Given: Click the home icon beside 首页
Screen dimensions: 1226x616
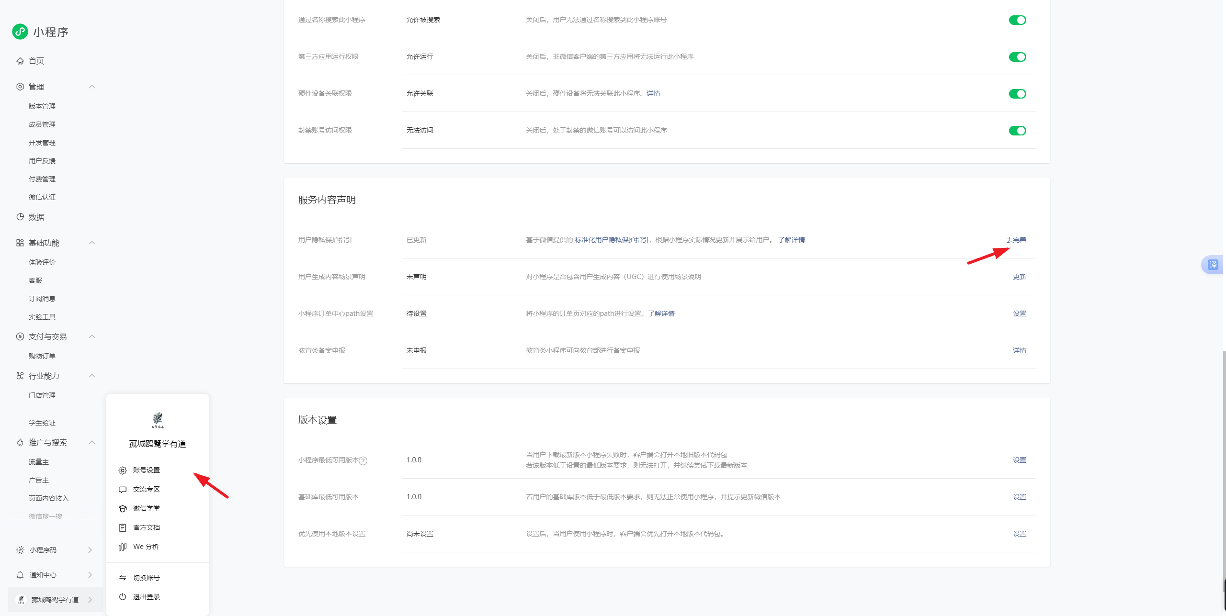Looking at the screenshot, I should 20,61.
